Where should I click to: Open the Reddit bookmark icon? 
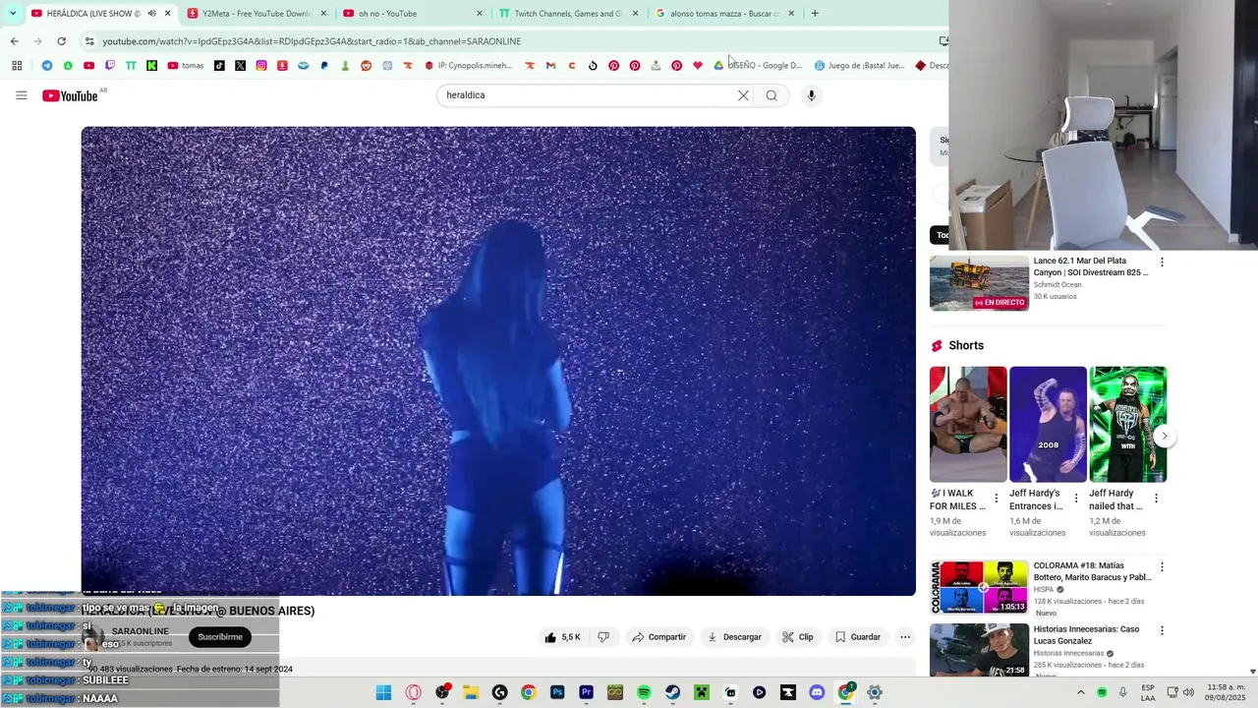(x=367, y=66)
